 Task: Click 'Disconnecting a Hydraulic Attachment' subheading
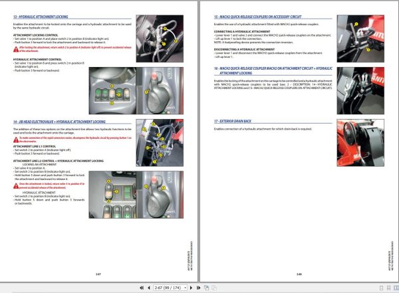click(x=244, y=49)
